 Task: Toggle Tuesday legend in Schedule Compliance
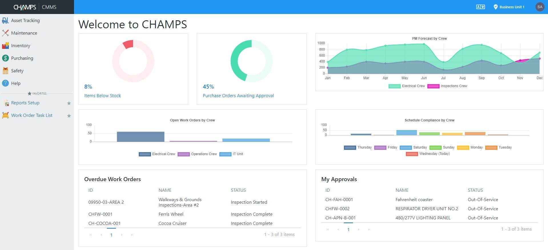click(x=499, y=147)
